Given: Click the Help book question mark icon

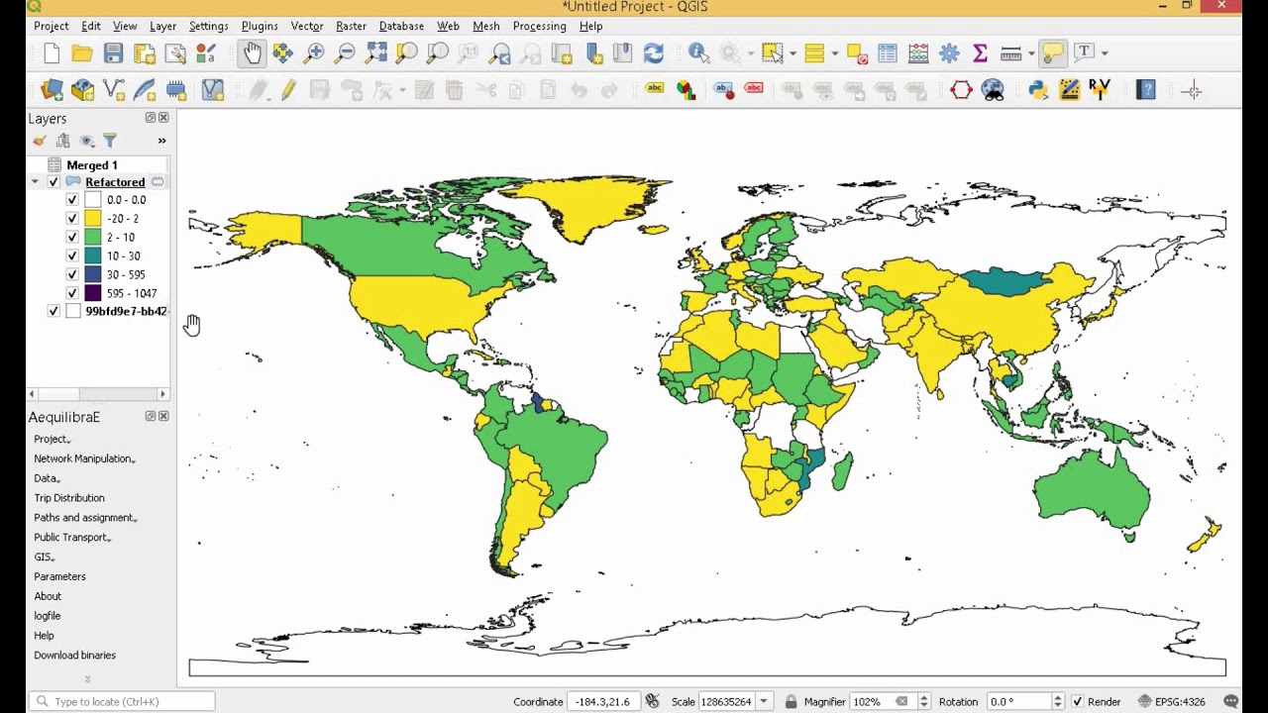Looking at the screenshot, I should coord(1146,90).
